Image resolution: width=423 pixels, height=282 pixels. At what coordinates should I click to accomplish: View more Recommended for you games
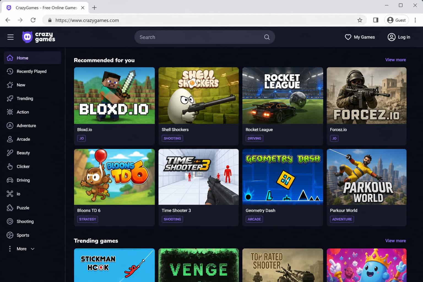(395, 60)
